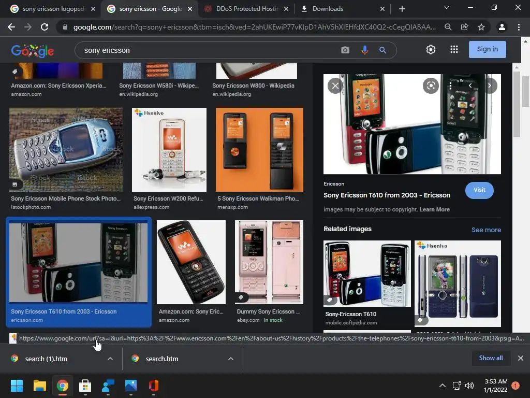Open Photos app from taskbar
Screen dimensions: 530x398
click(131, 386)
